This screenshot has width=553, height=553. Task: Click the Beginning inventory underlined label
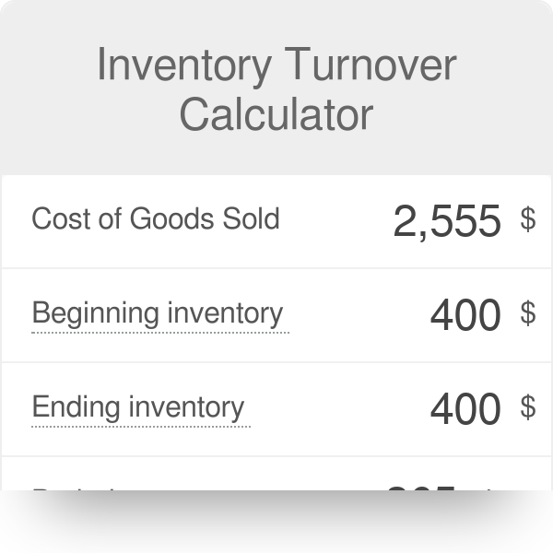pos(158,313)
